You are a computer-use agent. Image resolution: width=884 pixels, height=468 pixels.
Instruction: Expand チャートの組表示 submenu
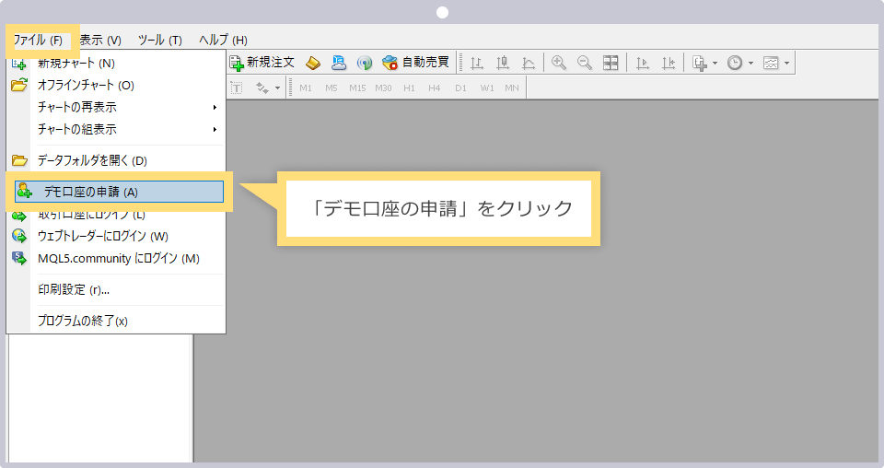(x=116, y=129)
